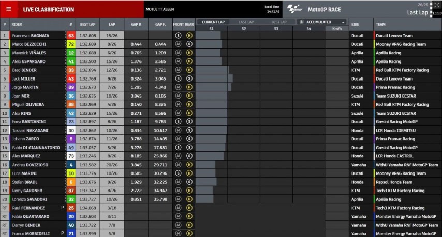Select rider Miguel OLIVEIRA
The width and height of the screenshot is (442, 237).
pos(28,104)
